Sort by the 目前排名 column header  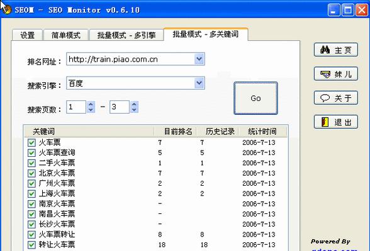pyautogui.click(x=176, y=131)
